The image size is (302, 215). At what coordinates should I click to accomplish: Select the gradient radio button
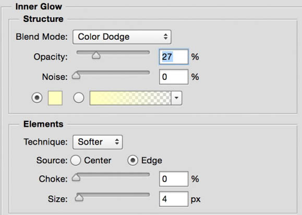[79, 98]
